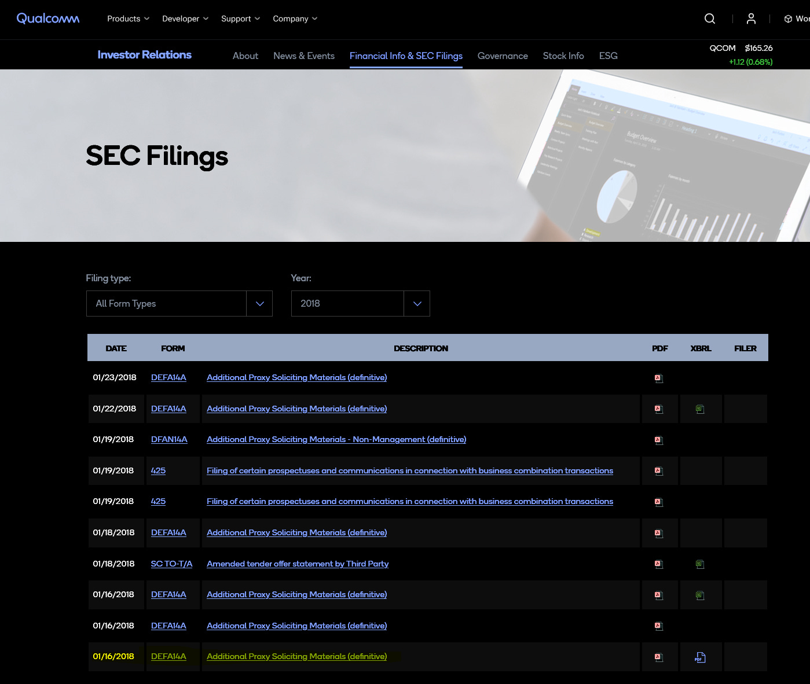810x684 pixels.
Task: Click the FILER column header
Action: pyautogui.click(x=745, y=348)
